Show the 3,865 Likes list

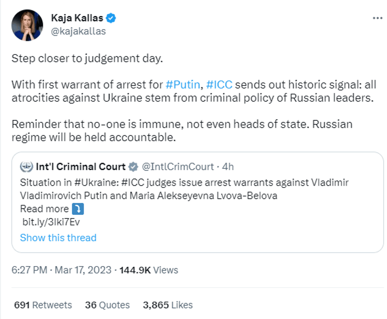(x=167, y=305)
